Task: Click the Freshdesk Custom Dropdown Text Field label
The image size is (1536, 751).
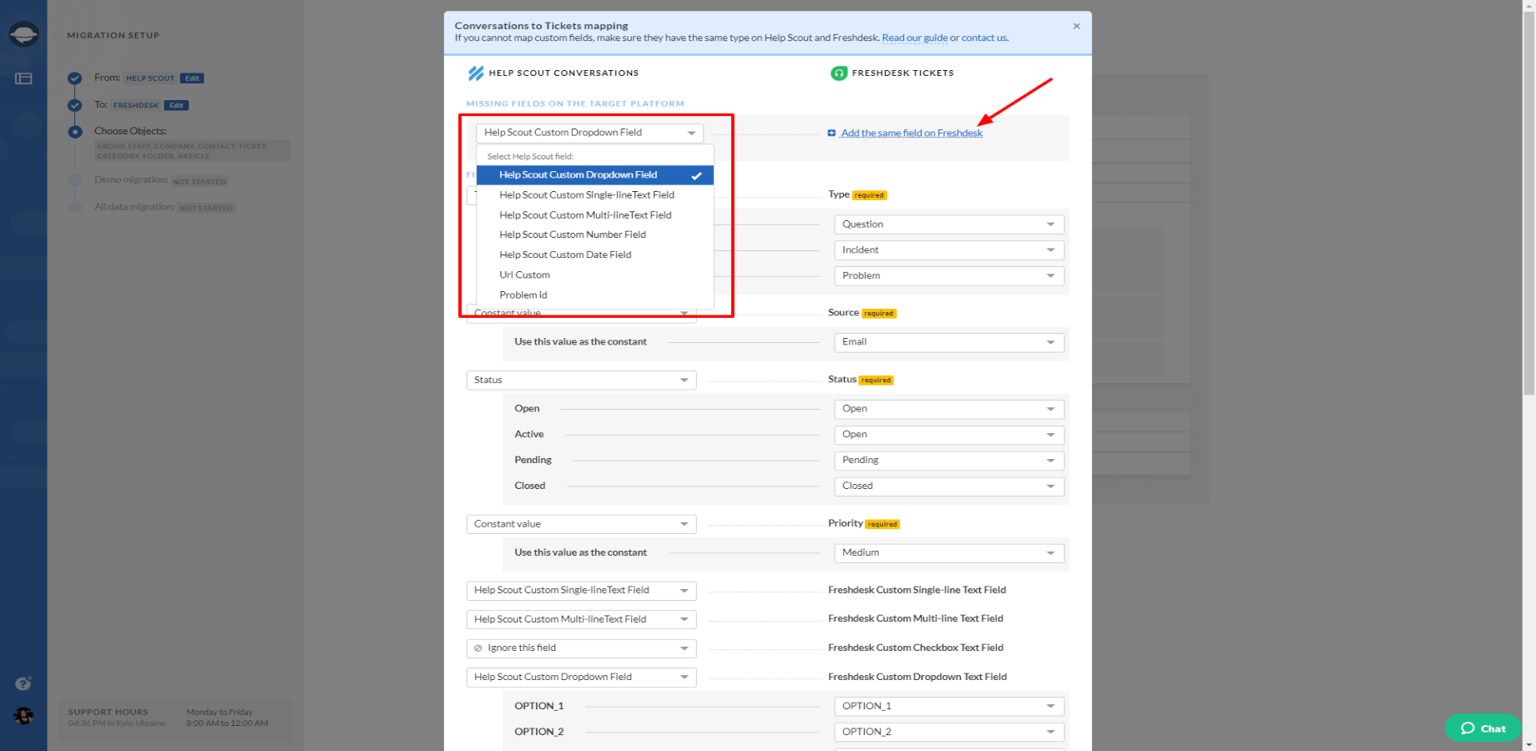Action: point(917,677)
